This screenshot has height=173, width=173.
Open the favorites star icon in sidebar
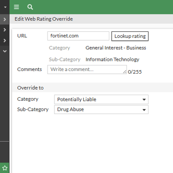pyautogui.click(x=5, y=168)
